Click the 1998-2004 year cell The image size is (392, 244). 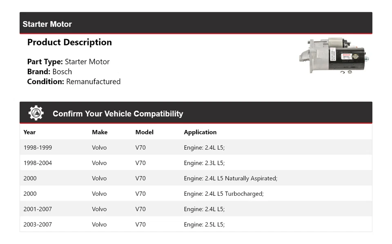[x=38, y=163]
